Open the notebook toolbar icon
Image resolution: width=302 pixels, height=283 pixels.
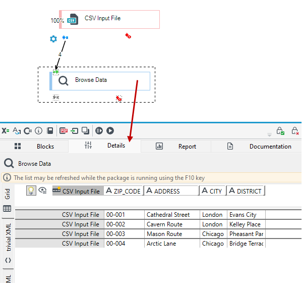coord(50,131)
